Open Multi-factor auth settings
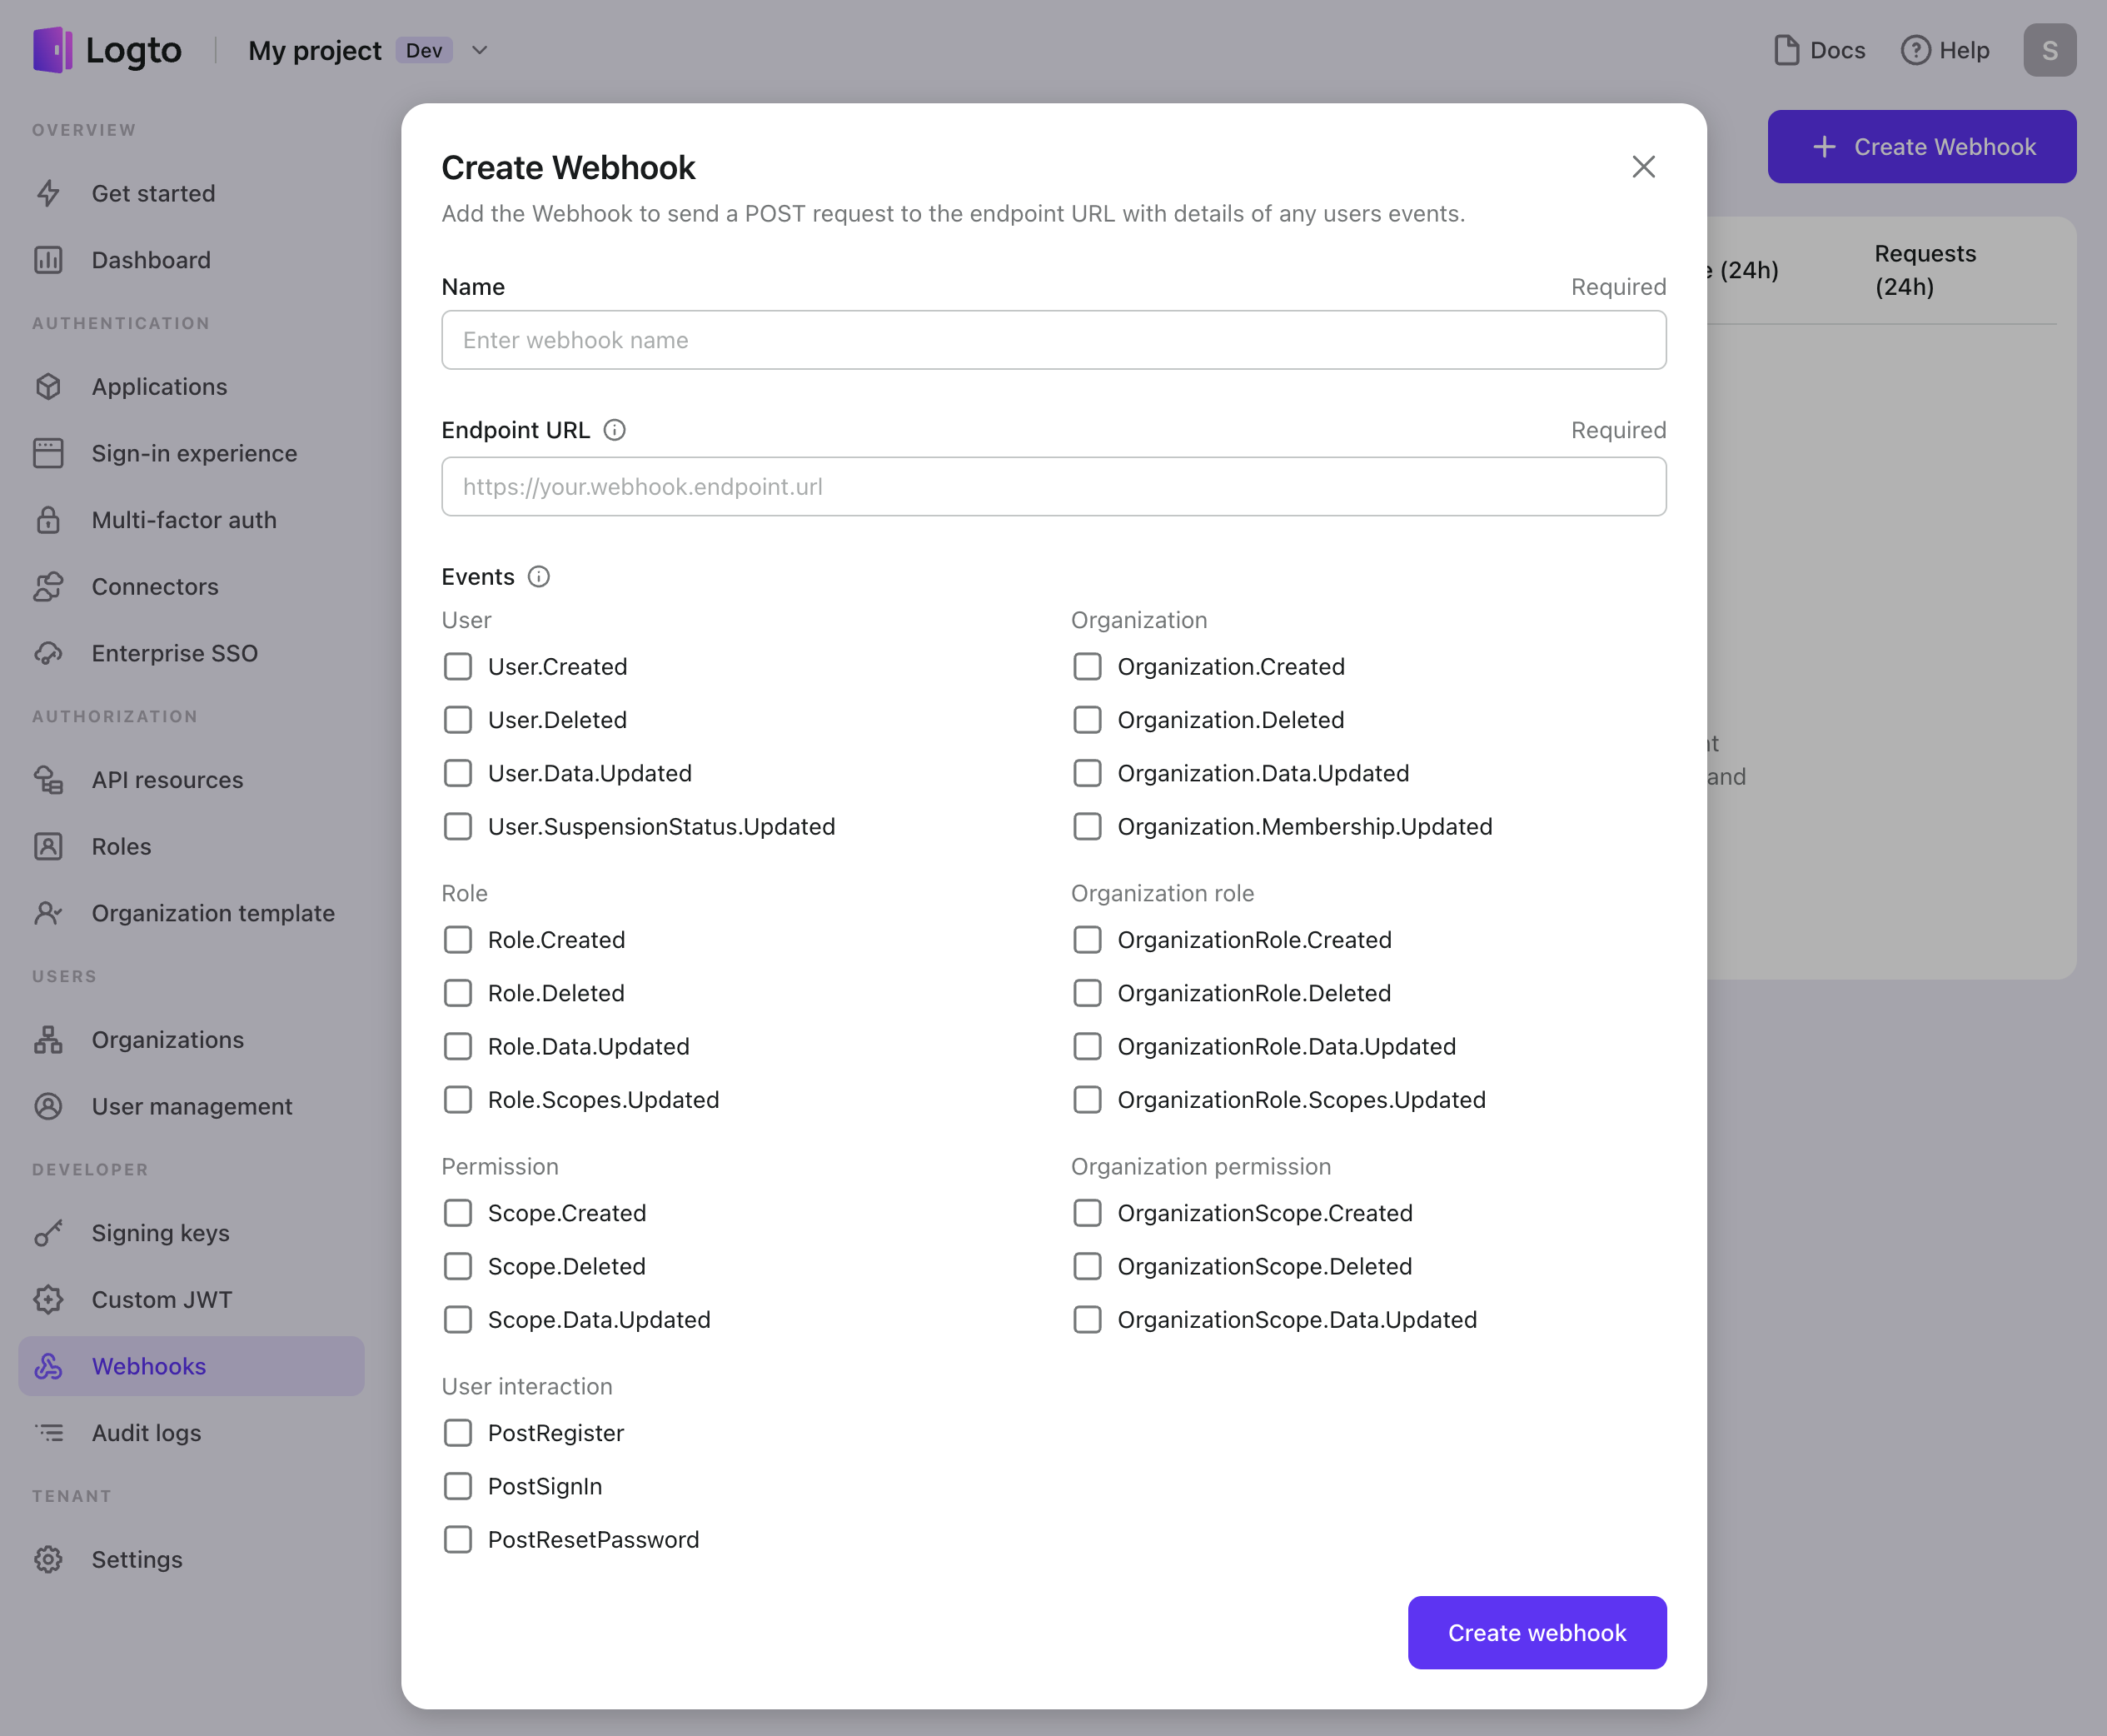The width and height of the screenshot is (2107, 1736). coord(184,520)
